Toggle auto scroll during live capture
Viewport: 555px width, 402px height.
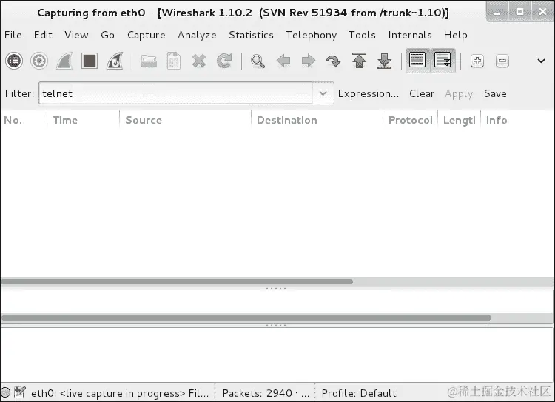click(x=443, y=60)
